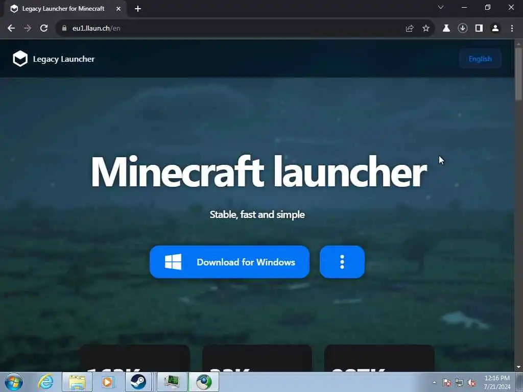
Task: Open the browser downloads icon
Action: (463, 29)
